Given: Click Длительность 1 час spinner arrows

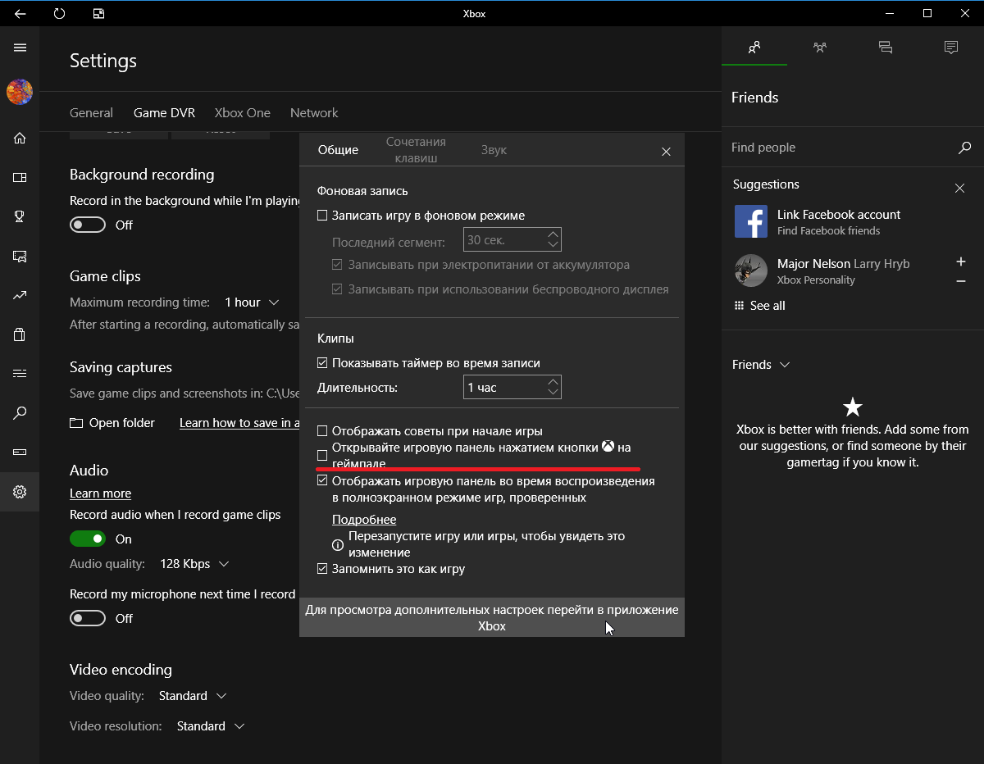Looking at the screenshot, I should pos(553,387).
